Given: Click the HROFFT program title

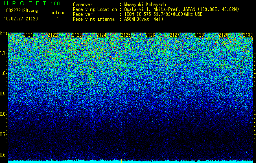Looking at the screenshot, I should point(25,3).
